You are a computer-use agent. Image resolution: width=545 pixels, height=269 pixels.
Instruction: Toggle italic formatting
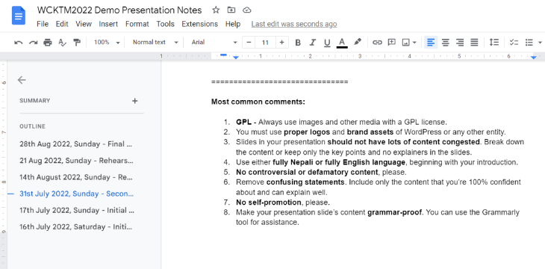click(x=312, y=43)
